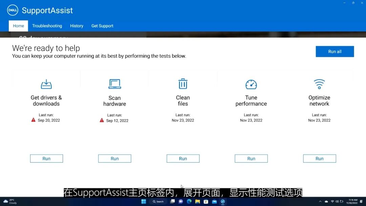366x206 pixels.
Task: Click Clean files Nov 23, 2022 date
Action: (x=183, y=120)
